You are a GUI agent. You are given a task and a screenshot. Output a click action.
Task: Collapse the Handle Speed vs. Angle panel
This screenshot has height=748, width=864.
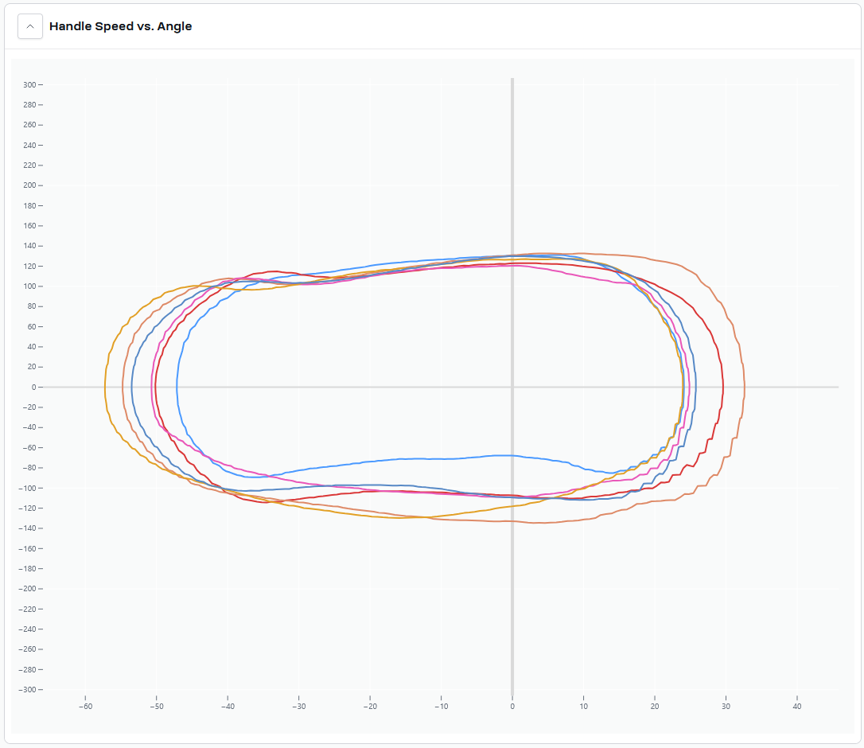(x=30, y=26)
